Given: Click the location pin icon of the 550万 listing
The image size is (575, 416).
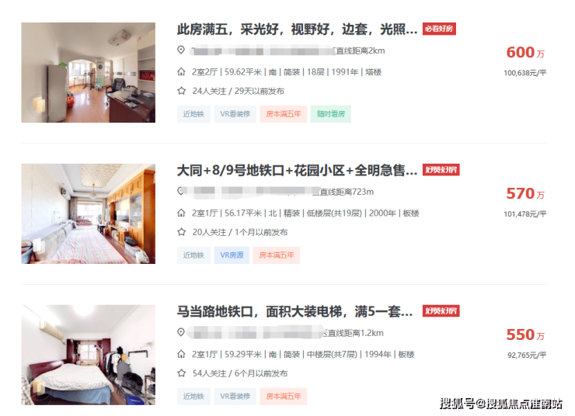Looking at the screenshot, I should 181,332.
